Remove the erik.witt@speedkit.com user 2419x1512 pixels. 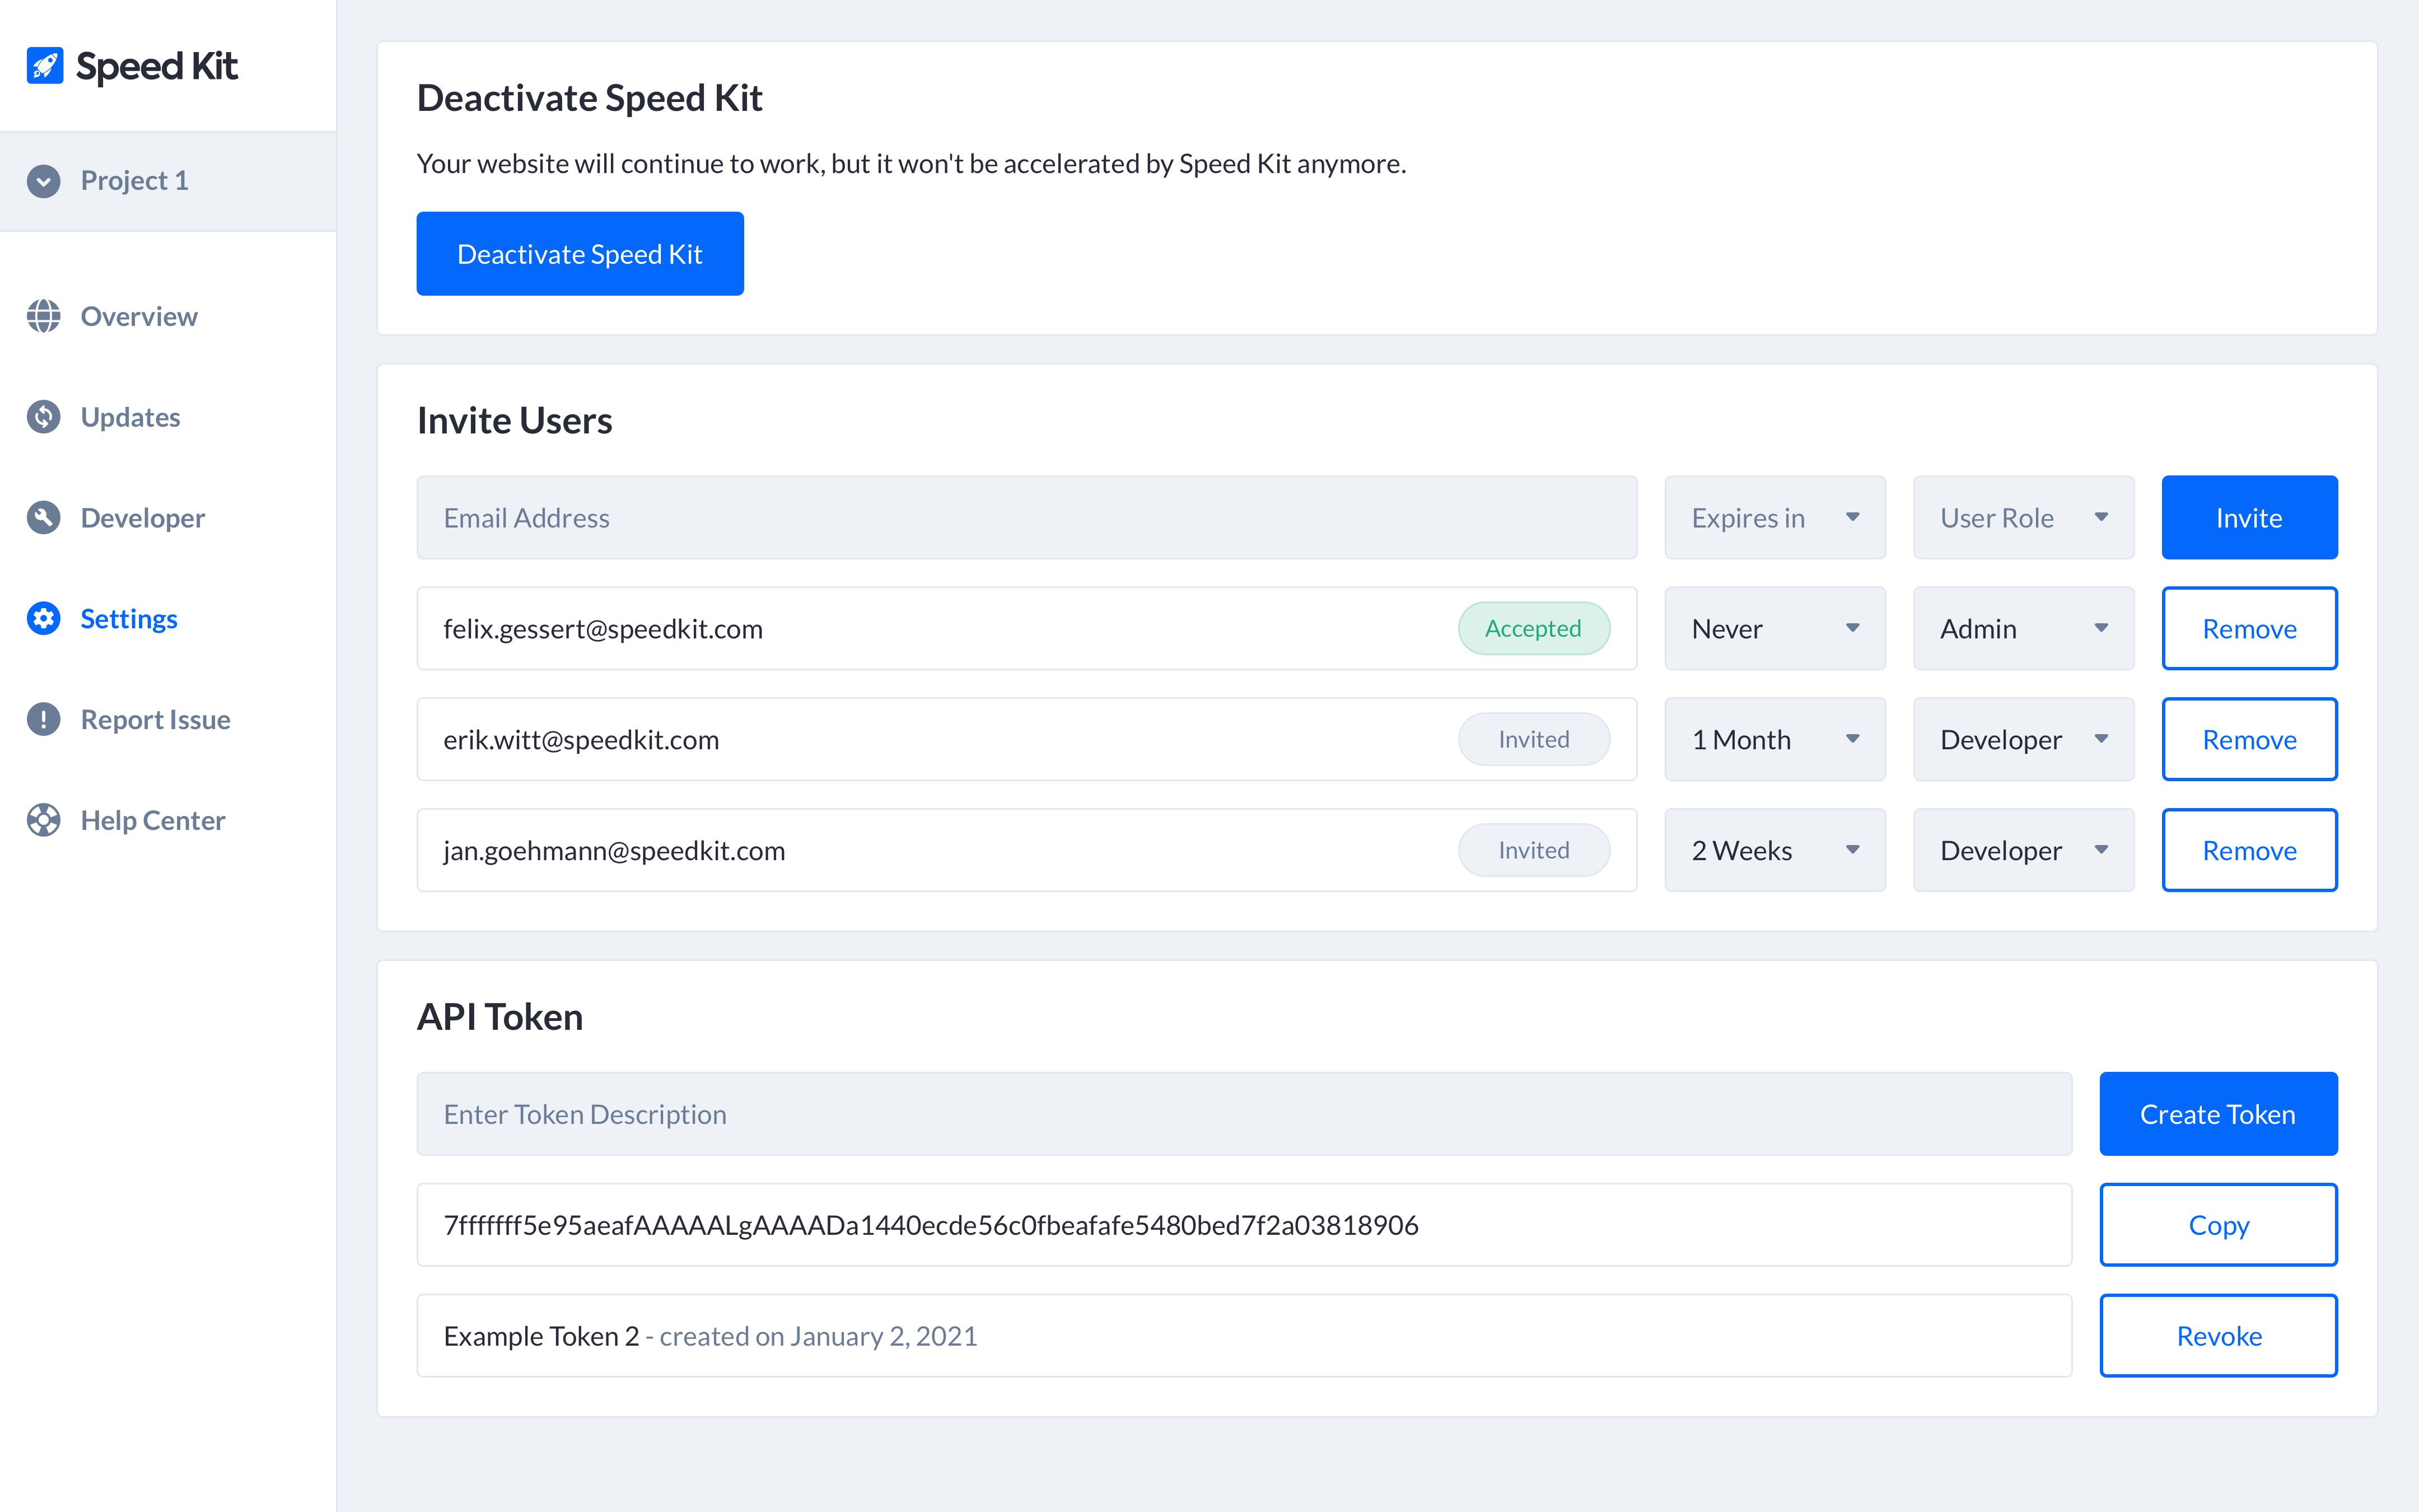[x=2249, y=740]
